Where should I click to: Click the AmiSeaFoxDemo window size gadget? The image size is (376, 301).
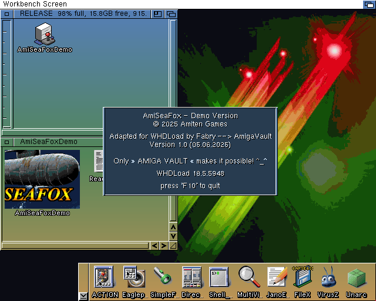173,246
